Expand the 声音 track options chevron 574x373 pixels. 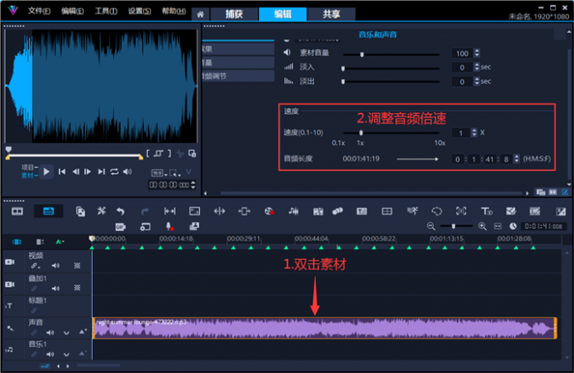[65, 333]
